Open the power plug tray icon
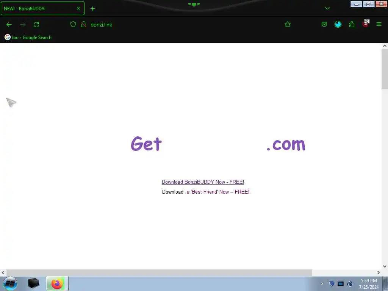 pos(350,284)
